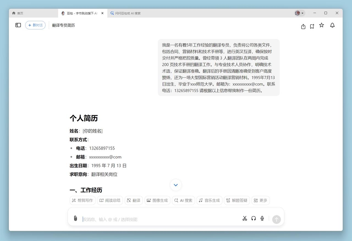This screenshot has height=241, width=352.
Task: Close the 豆包 browser tab
Action: click(102, 13)
